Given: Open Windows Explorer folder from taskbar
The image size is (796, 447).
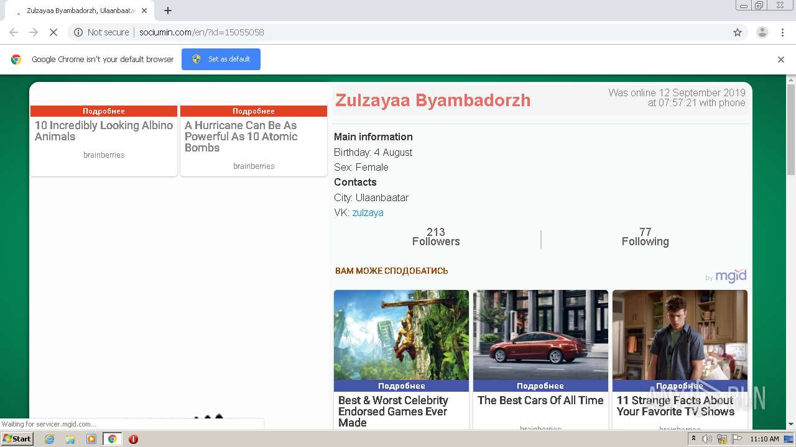Looking at the screenshot, I should click(70, 439).
